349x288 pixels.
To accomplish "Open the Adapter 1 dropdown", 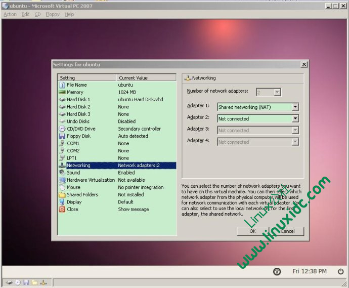I will (x=295, y=107).
